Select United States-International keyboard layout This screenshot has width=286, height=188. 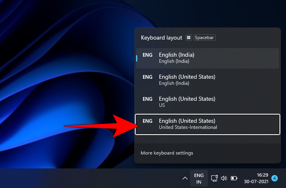pyautogui.click(x=208, y=124)
